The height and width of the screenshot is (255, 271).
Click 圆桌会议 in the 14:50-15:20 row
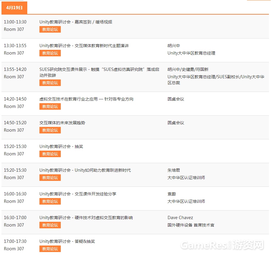click(176, 123)
